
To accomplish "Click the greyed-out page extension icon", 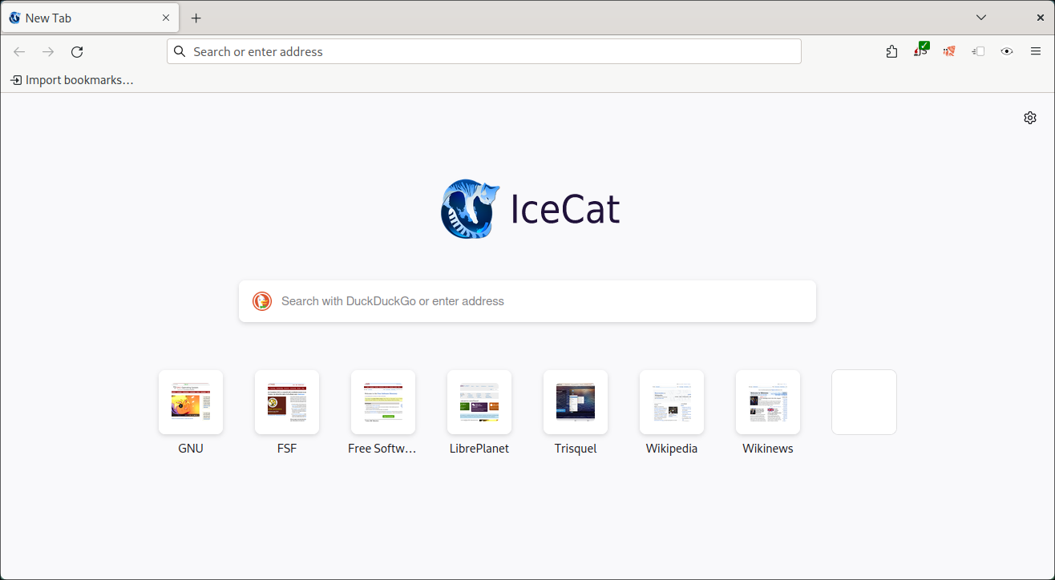I will [x=978, y=51].
